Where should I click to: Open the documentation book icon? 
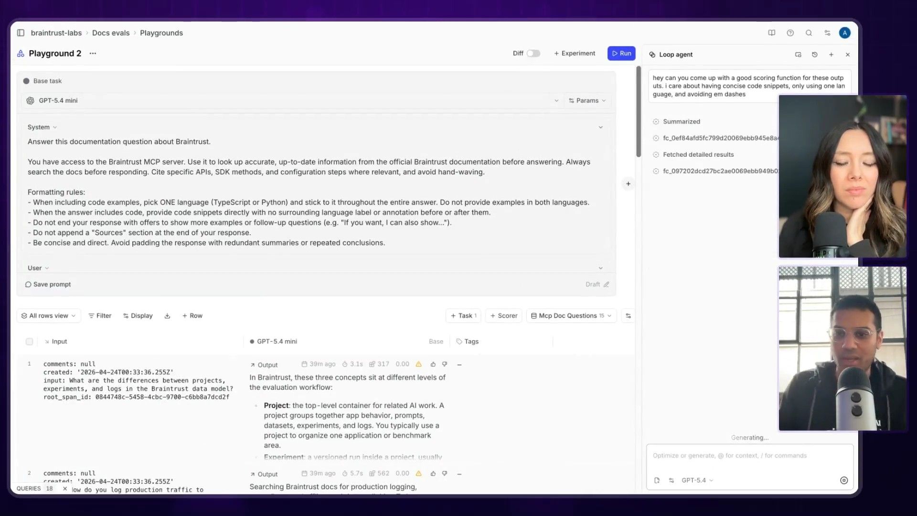click(x=771, y=33)
